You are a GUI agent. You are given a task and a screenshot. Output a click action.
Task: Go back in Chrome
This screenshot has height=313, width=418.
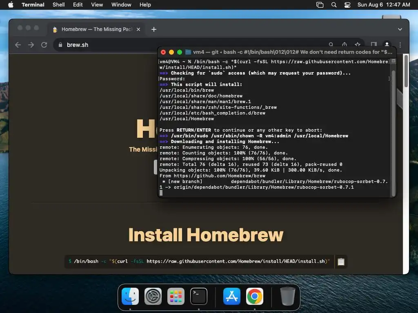(x=18, y=45)
